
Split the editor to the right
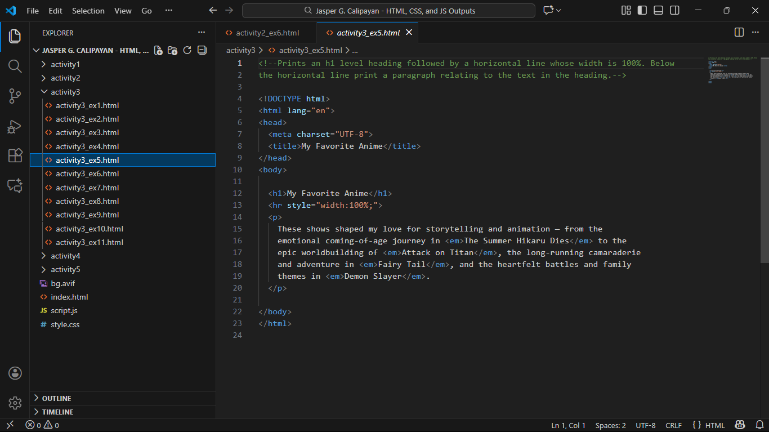click(x=739, y=33)
